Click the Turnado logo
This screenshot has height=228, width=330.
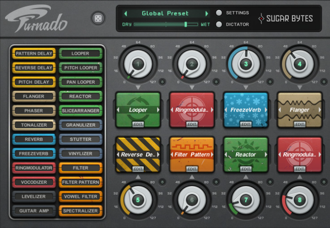click(36, 19)
